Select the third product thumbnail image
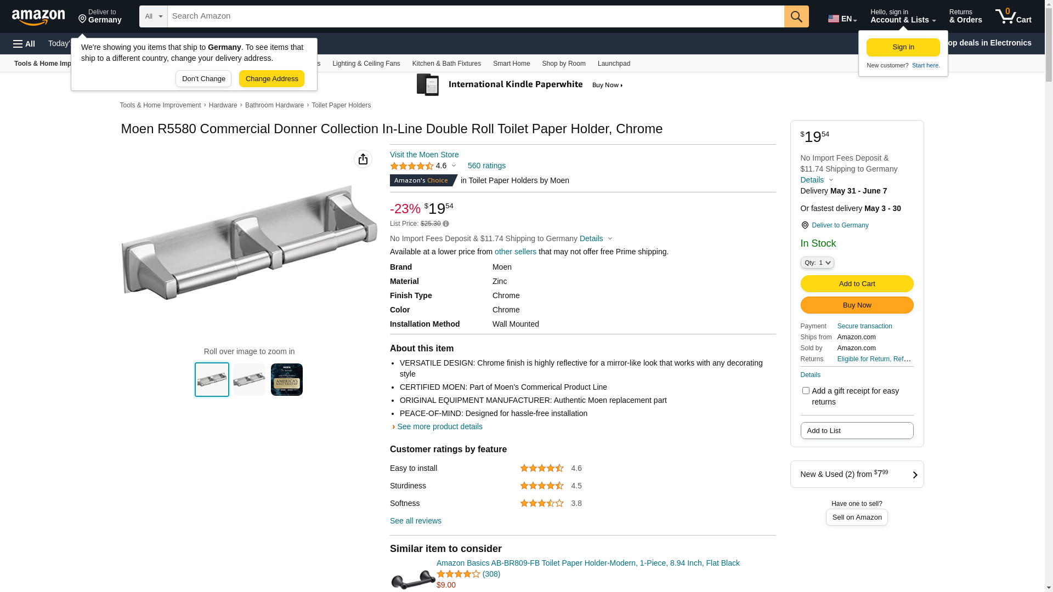This screenshot has height=592, width=1053. click(286, 380)
